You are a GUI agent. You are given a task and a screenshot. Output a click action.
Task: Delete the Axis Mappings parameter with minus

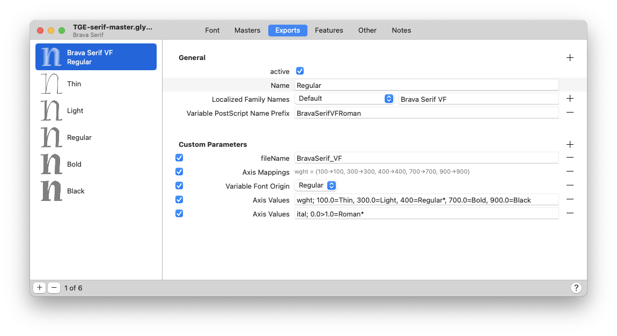coord(570,171)
